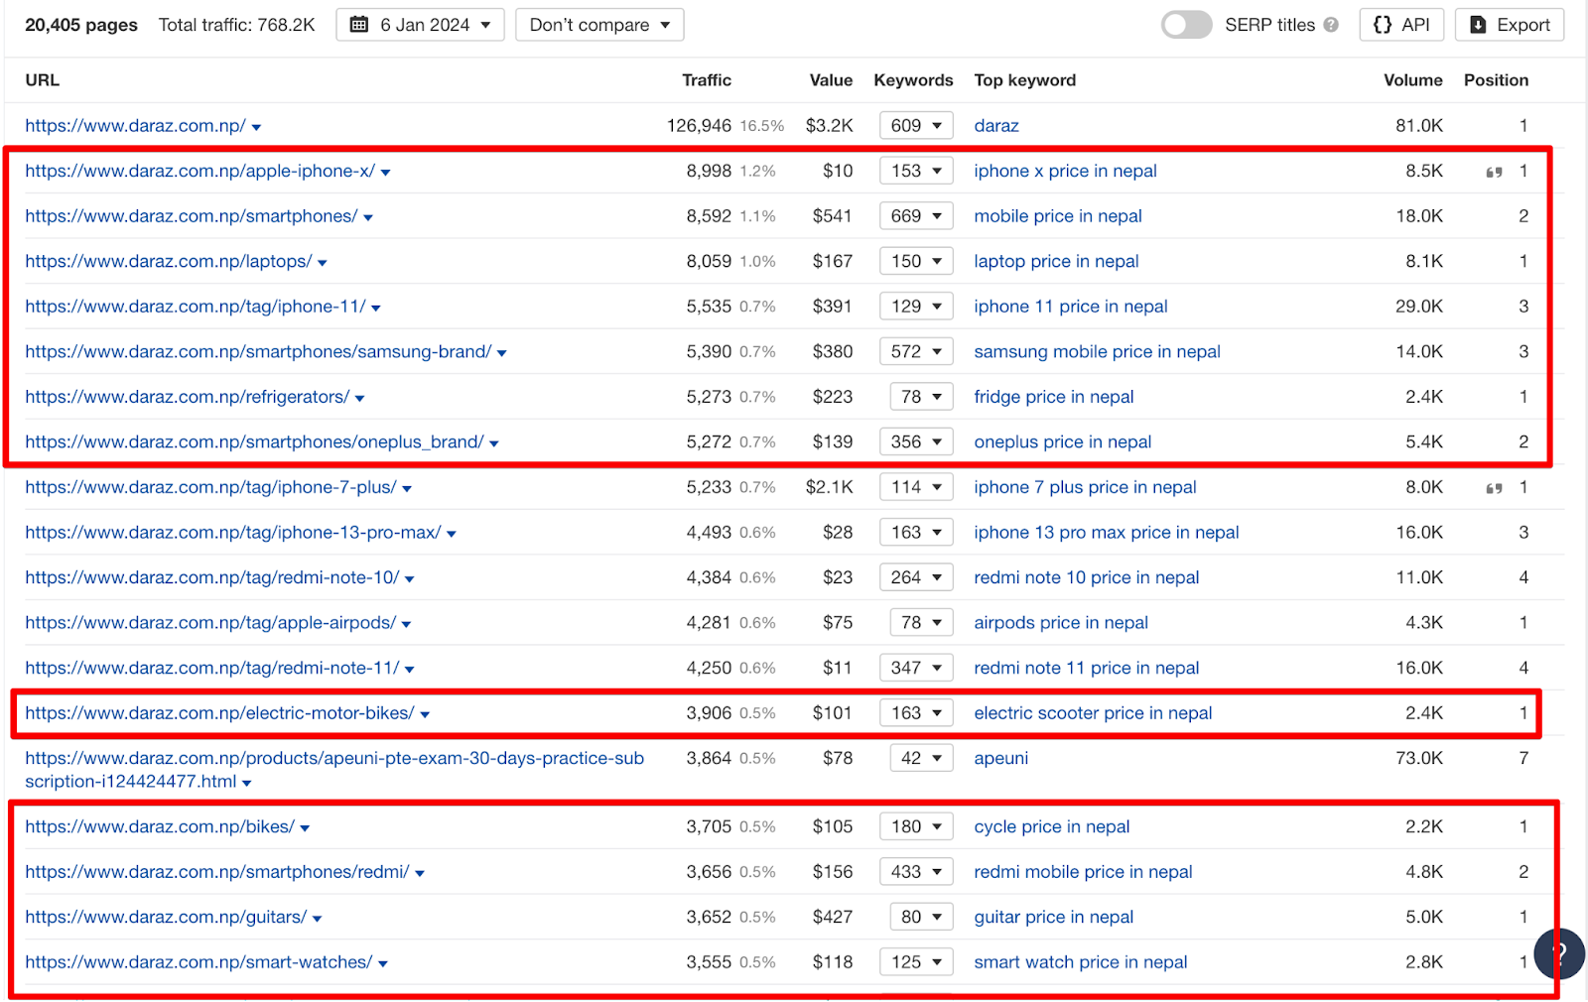Open keyword 'airpods price in nepal'
1588x1002 pixels.
[1061, 623]
